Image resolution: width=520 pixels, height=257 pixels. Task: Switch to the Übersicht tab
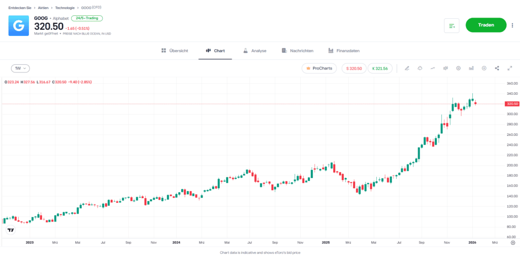[175, 51]
